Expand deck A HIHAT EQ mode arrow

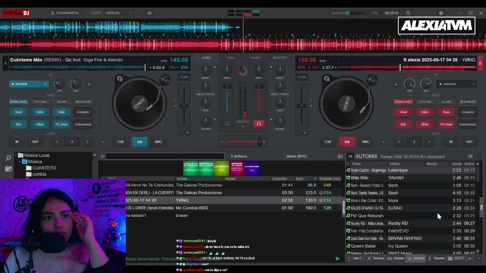[215, 67]
